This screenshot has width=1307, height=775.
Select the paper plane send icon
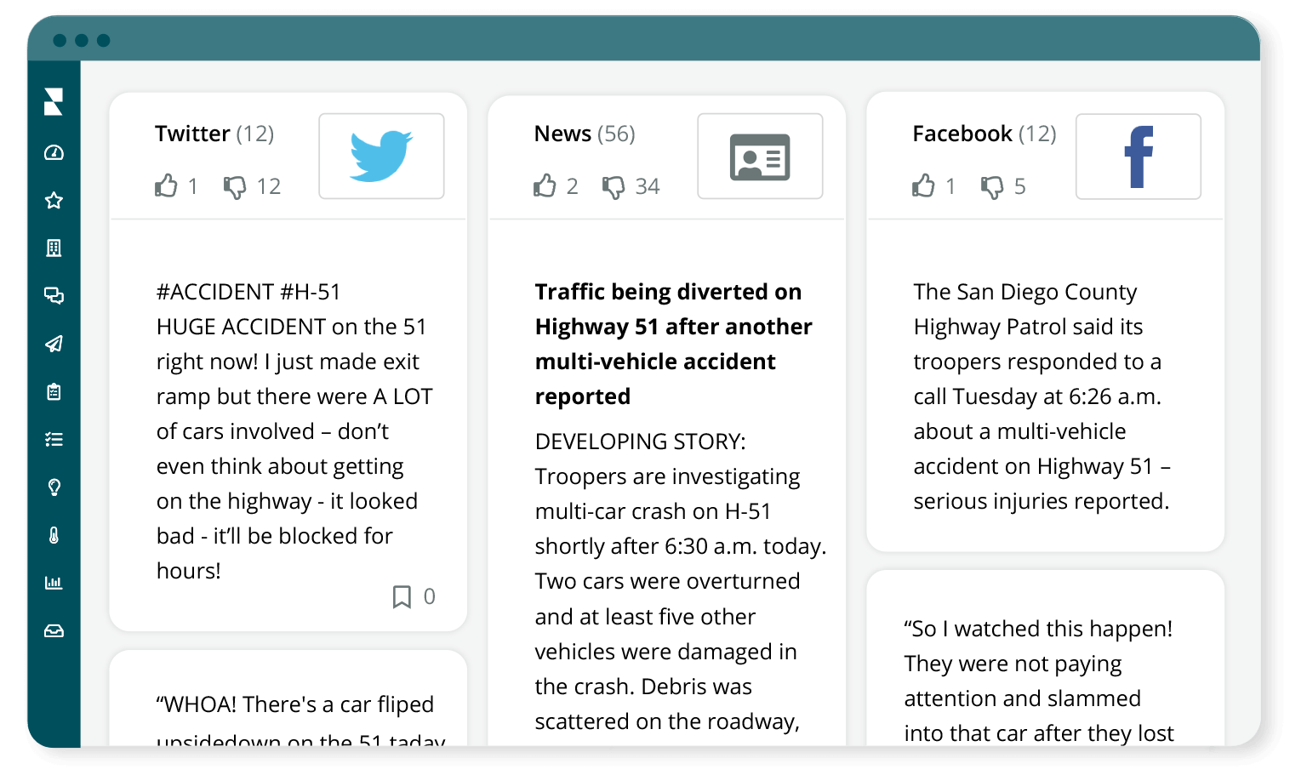[x=54, y=344]
